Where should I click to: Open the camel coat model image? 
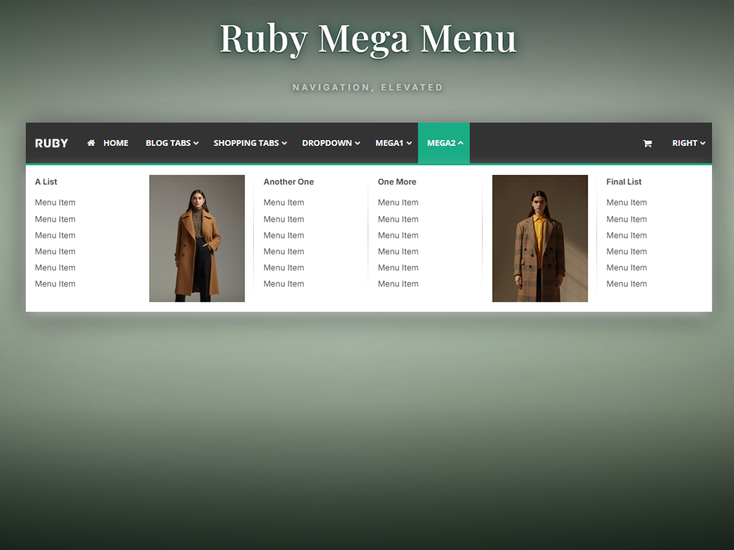tap(197, 238)
